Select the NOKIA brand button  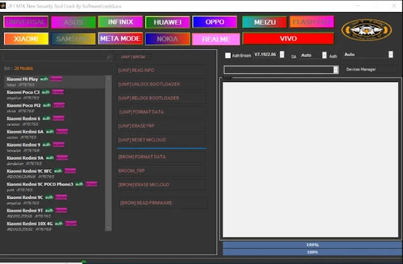click(168, 39)
